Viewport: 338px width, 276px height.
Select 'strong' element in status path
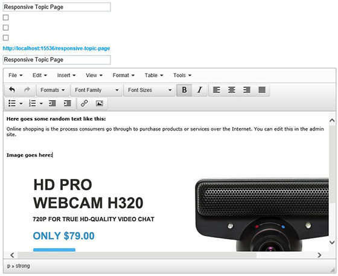point(23,266)
